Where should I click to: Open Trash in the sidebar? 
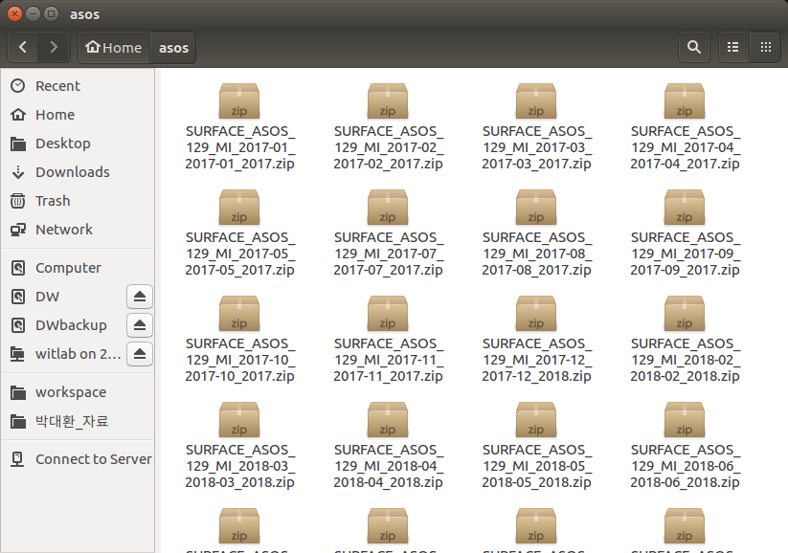(x=78, y=200)
